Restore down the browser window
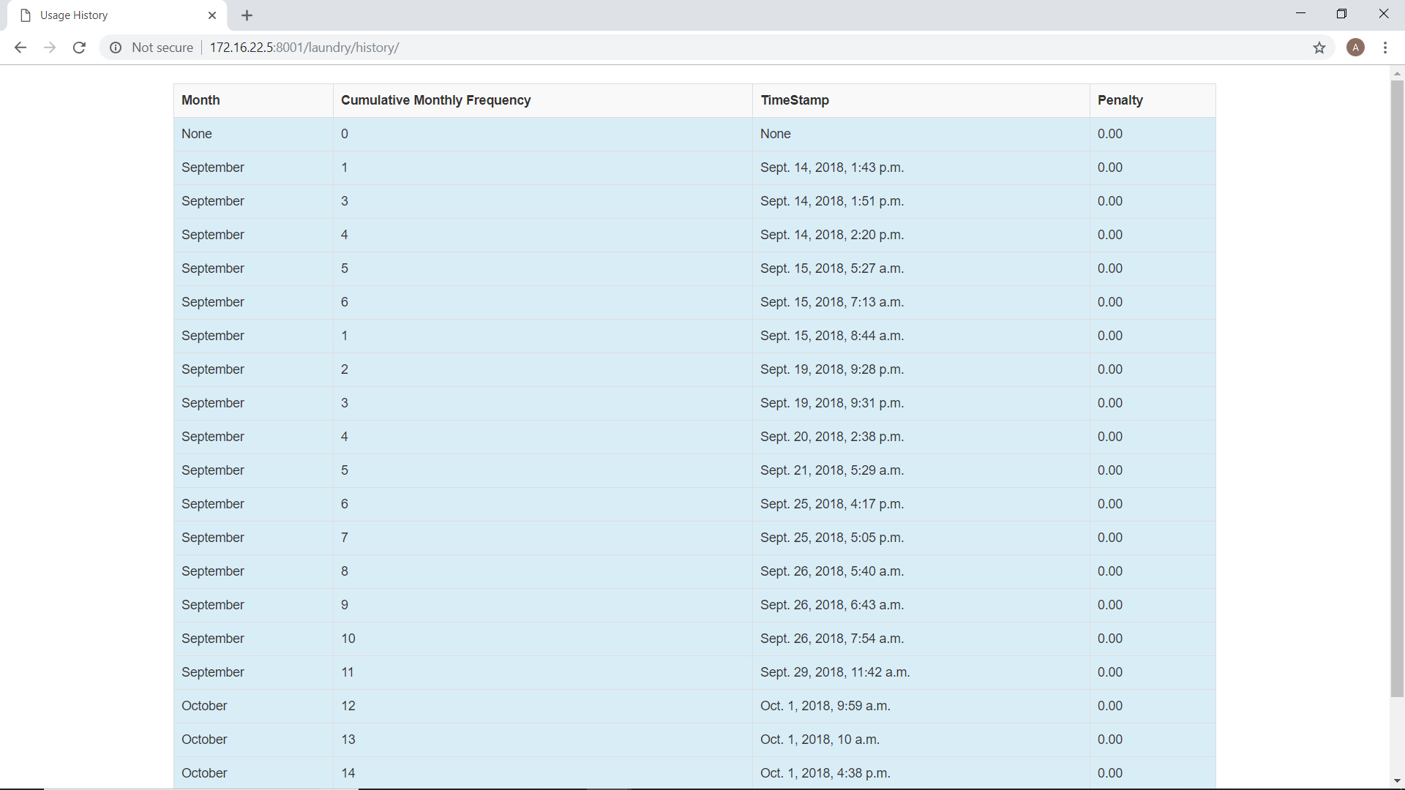Viewport: 1405px width, 790px height. [x=1341, y=14]
